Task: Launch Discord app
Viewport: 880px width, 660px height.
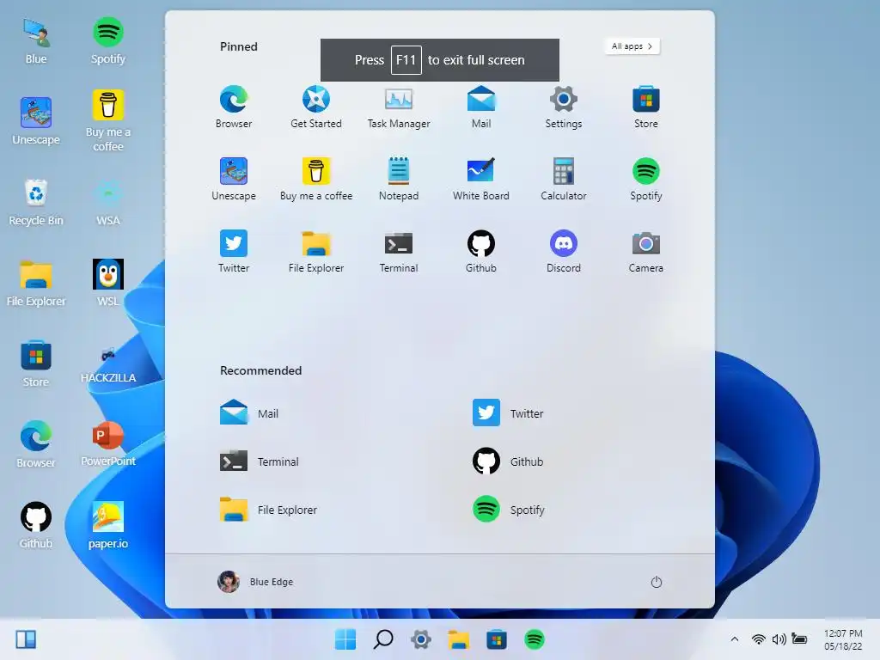Action: (x=564, y=251)
